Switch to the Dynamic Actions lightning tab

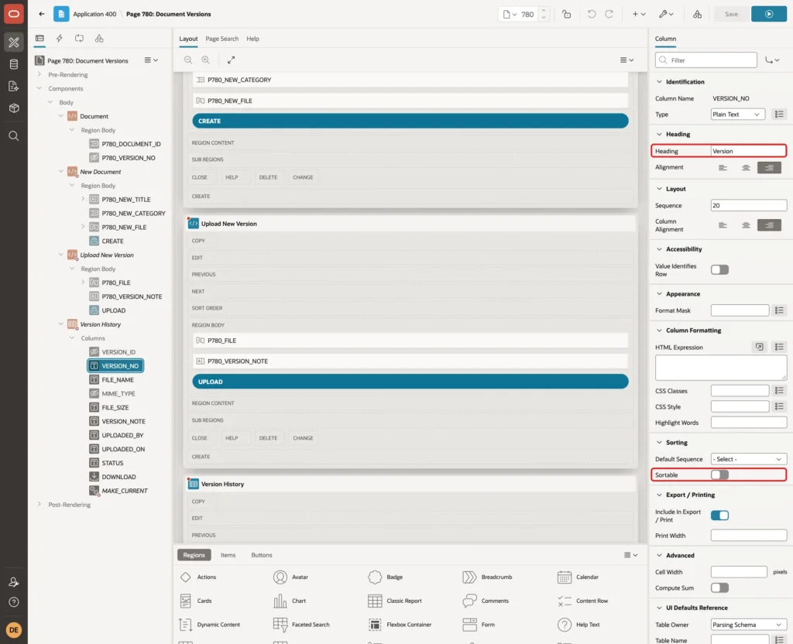[59, 39]
